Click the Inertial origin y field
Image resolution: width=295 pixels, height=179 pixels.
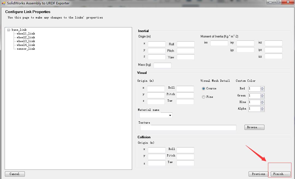[x=157, y=51]
